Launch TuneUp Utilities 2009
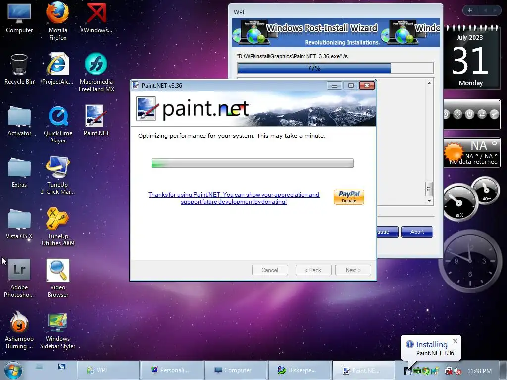 [57, 227]
